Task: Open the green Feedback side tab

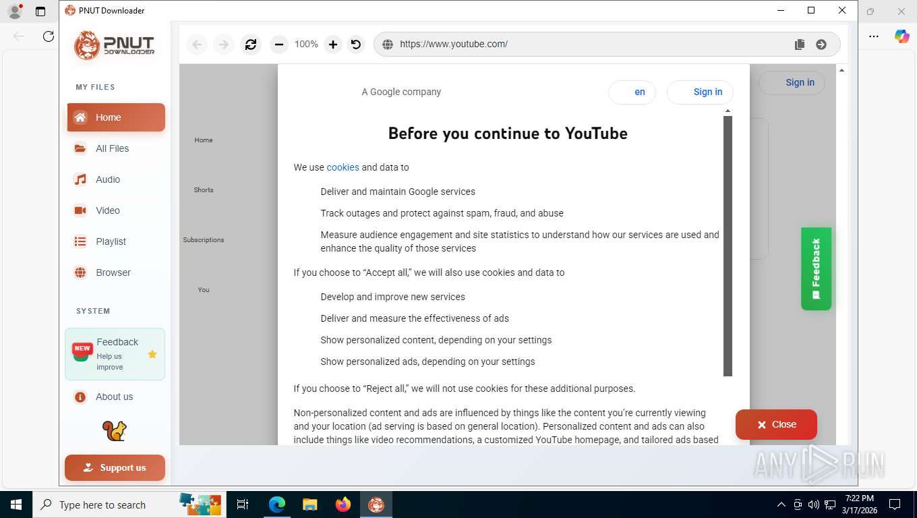Action: (x=816, y=268)
